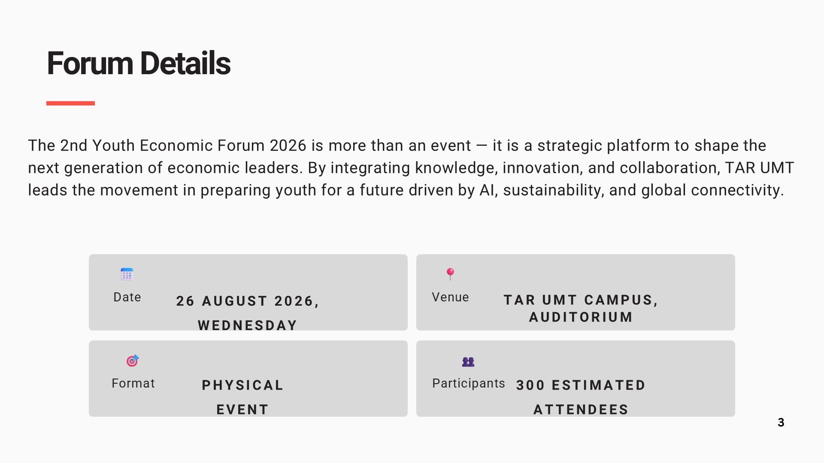
Task: Click the calendar icon above Date
Action: 127,274
